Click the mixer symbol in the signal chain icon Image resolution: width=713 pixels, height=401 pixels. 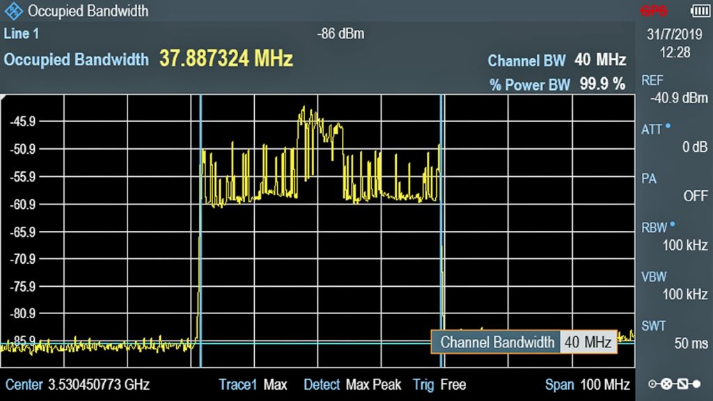pyautogui.click(x=666, y=384)
